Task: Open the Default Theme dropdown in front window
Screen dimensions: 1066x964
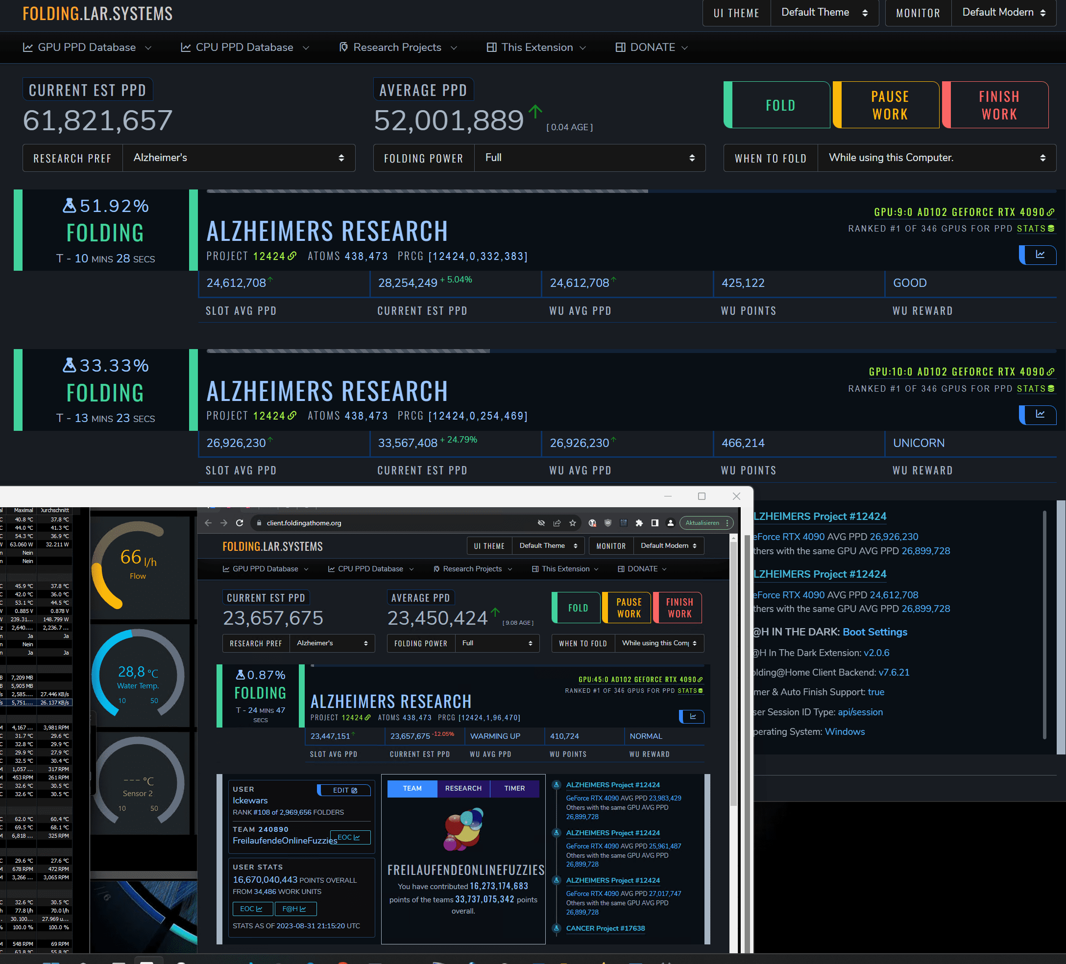Action: (x=548, y=545)
